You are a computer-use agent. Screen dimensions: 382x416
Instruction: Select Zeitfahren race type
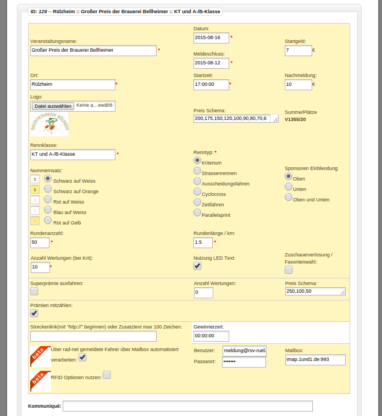click(x=197, y=202)
